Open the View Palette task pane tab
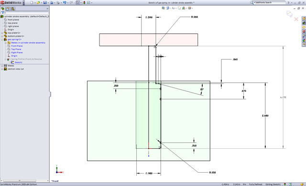The width and height of the screenshot is (306, 186). 304,36
